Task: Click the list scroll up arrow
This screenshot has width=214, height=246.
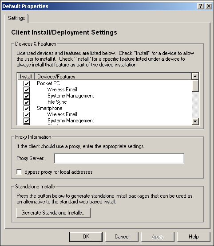Action: 195,76
